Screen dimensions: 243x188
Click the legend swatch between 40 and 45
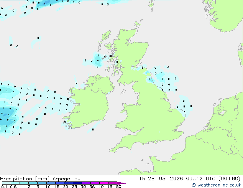(104, 183)
